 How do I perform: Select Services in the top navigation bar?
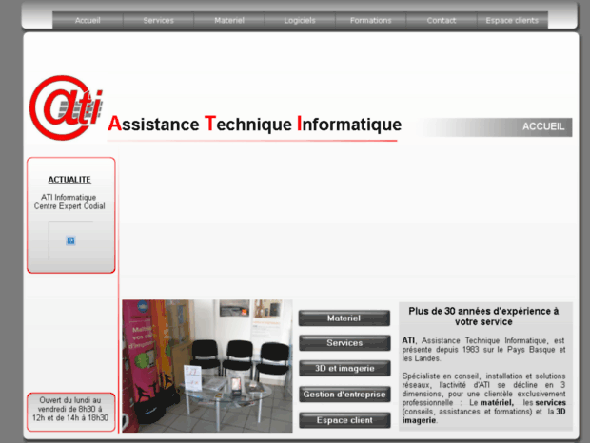click(158, 20)
